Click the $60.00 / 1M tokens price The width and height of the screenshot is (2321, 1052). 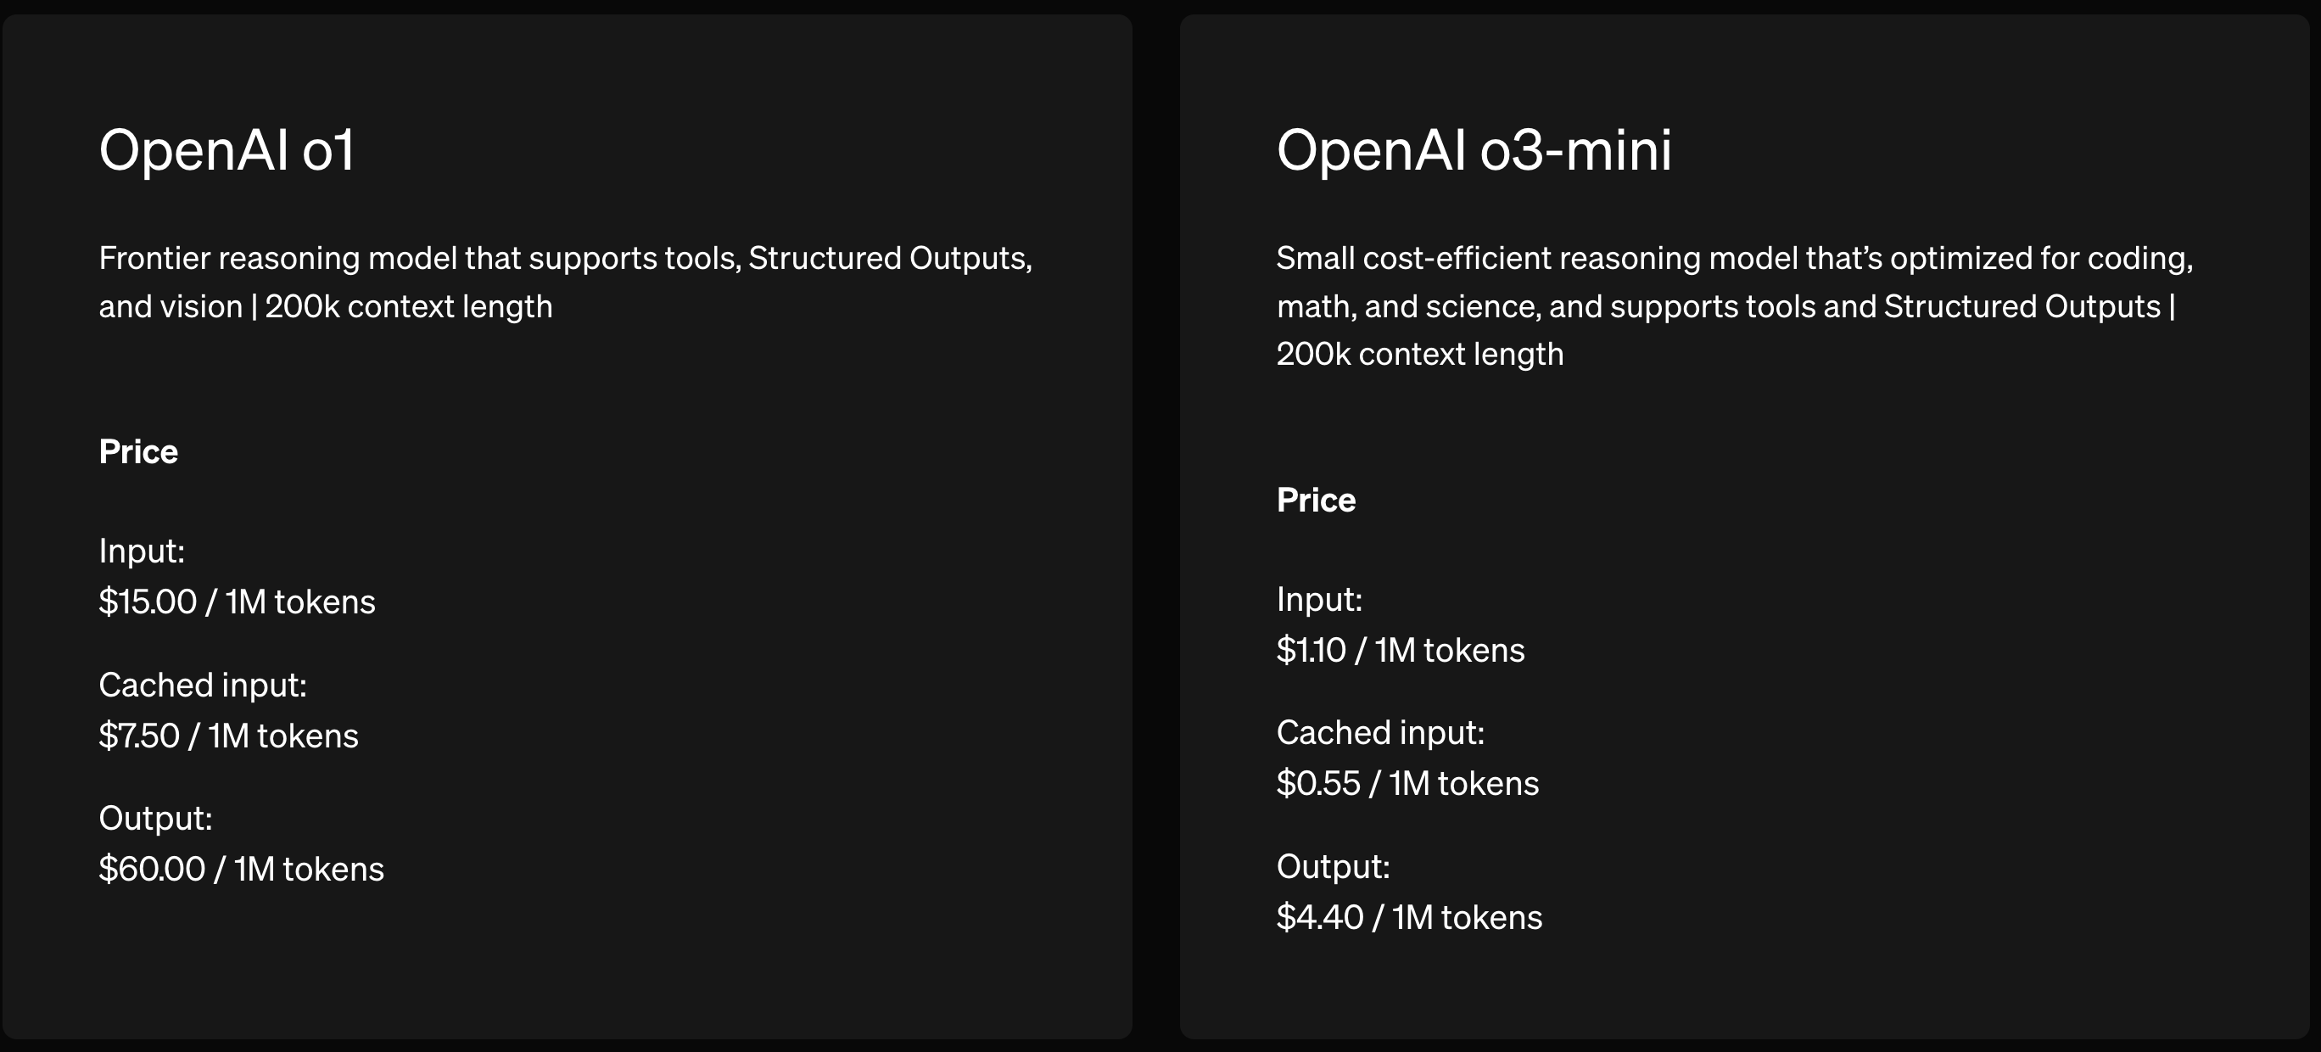pos(242,869)
